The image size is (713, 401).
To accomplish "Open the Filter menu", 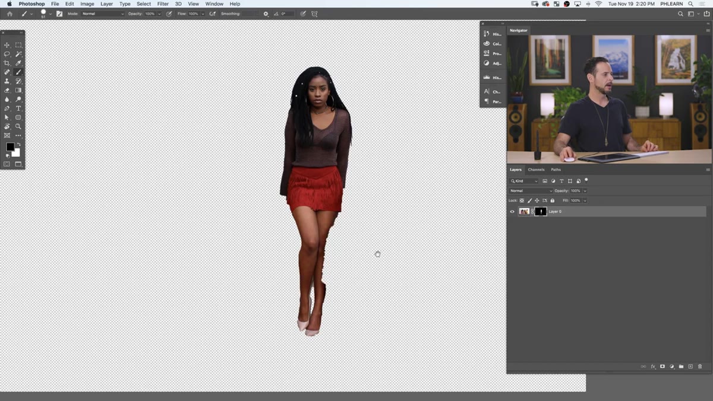I will tap(163, 4).
